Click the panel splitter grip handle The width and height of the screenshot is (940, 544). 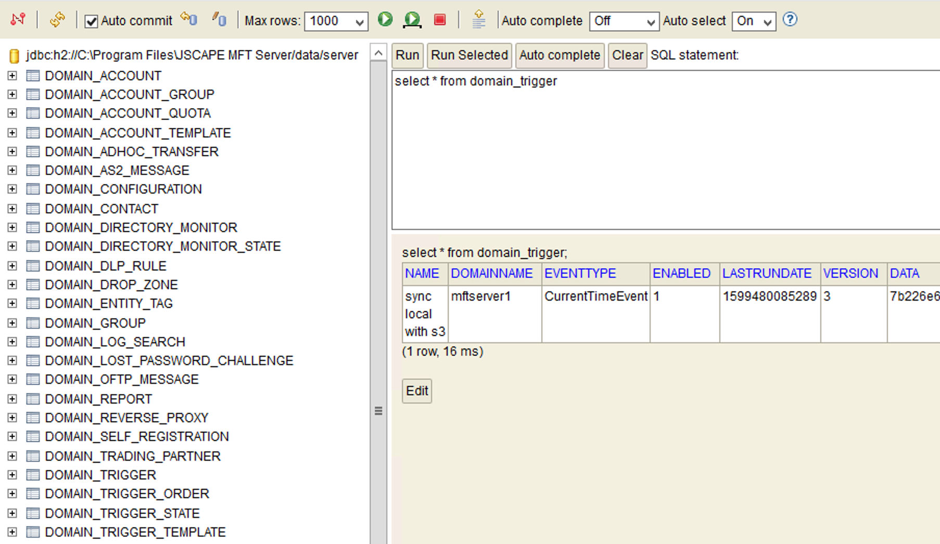378,411
